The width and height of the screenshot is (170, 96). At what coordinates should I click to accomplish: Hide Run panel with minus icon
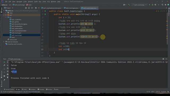(166, 59)
